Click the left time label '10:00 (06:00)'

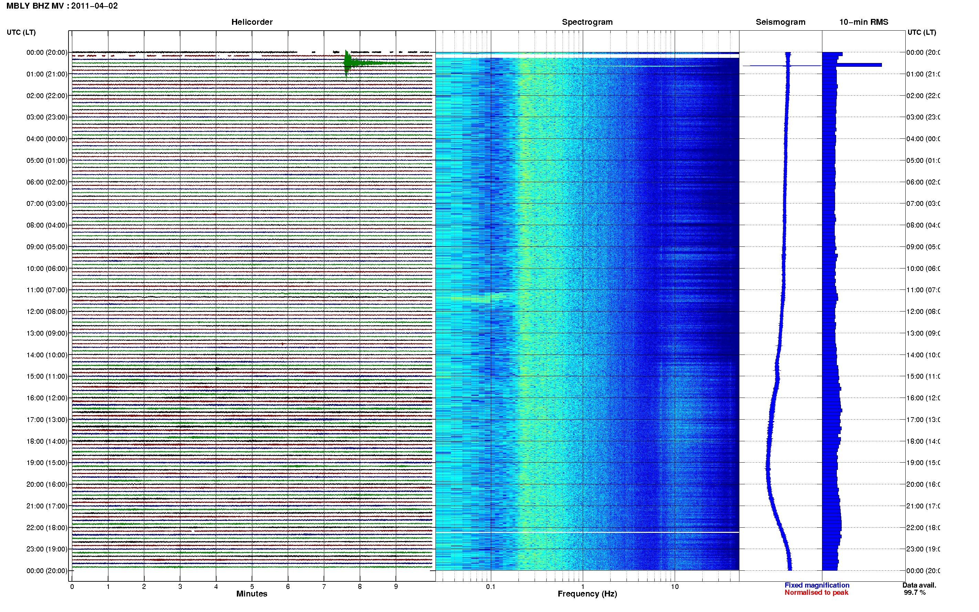[x=47, y=269]
